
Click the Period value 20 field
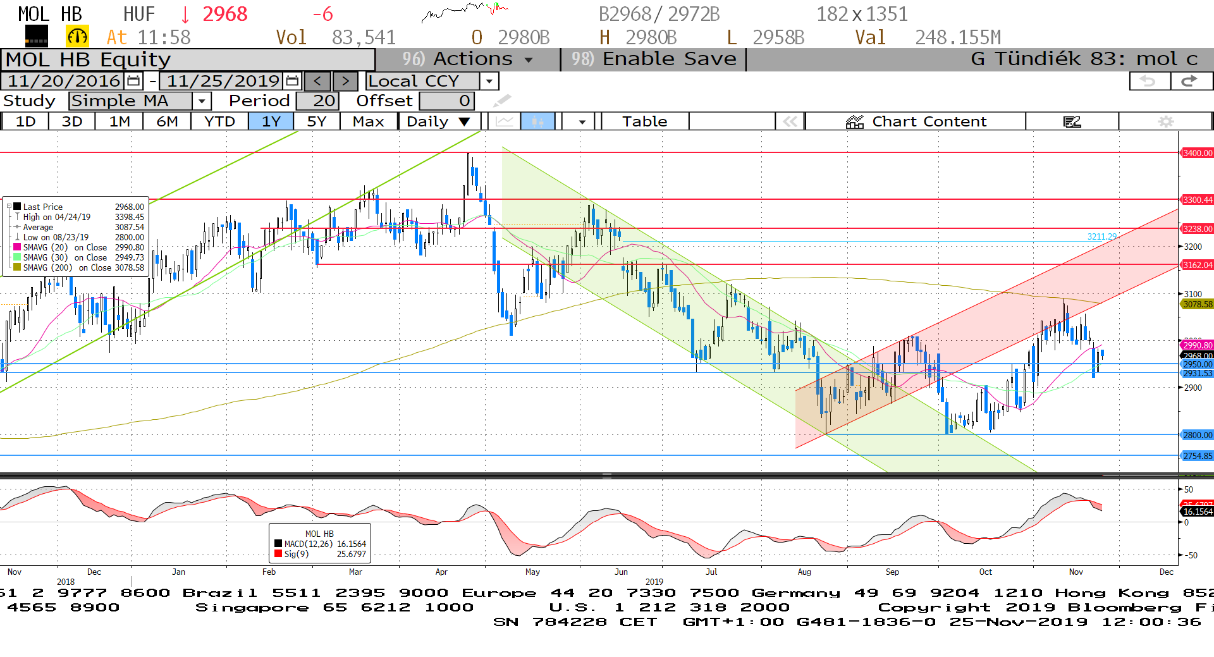[317, 101]
